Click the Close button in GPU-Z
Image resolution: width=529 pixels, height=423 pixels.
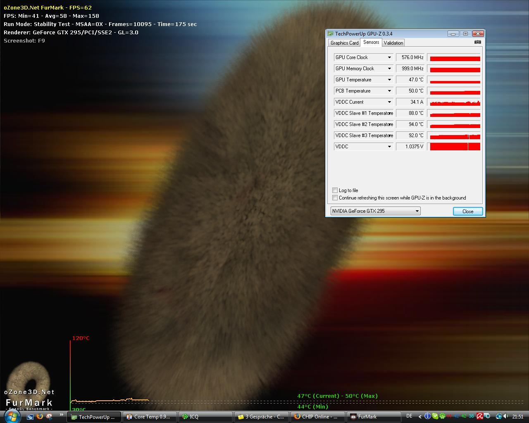(x=468, y=211)
